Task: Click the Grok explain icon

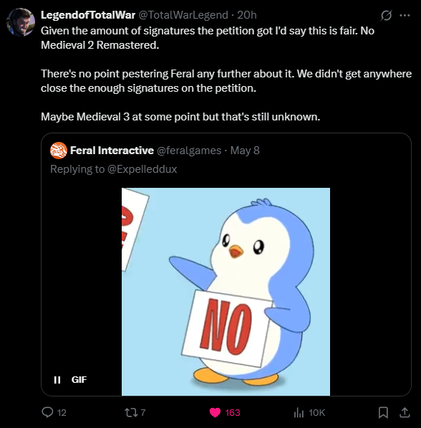Action: [x=386, y=16]
